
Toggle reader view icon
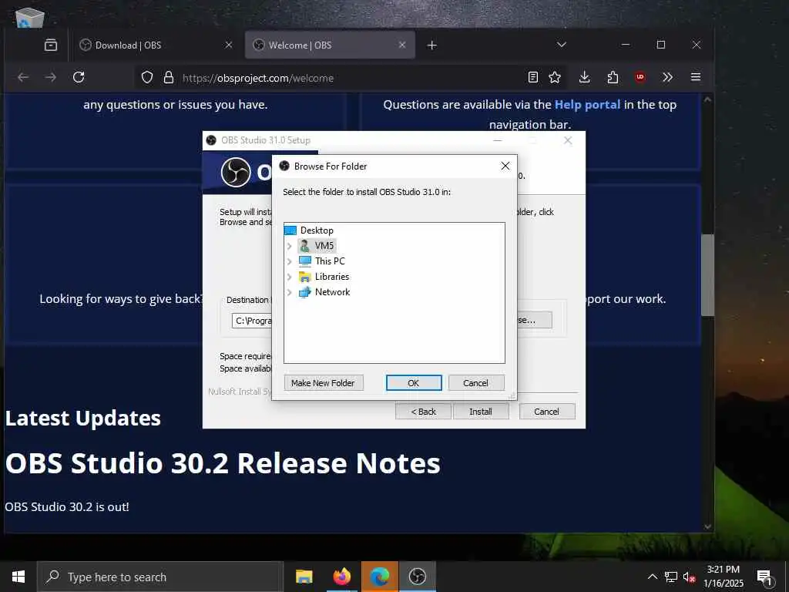click(533, 78)
